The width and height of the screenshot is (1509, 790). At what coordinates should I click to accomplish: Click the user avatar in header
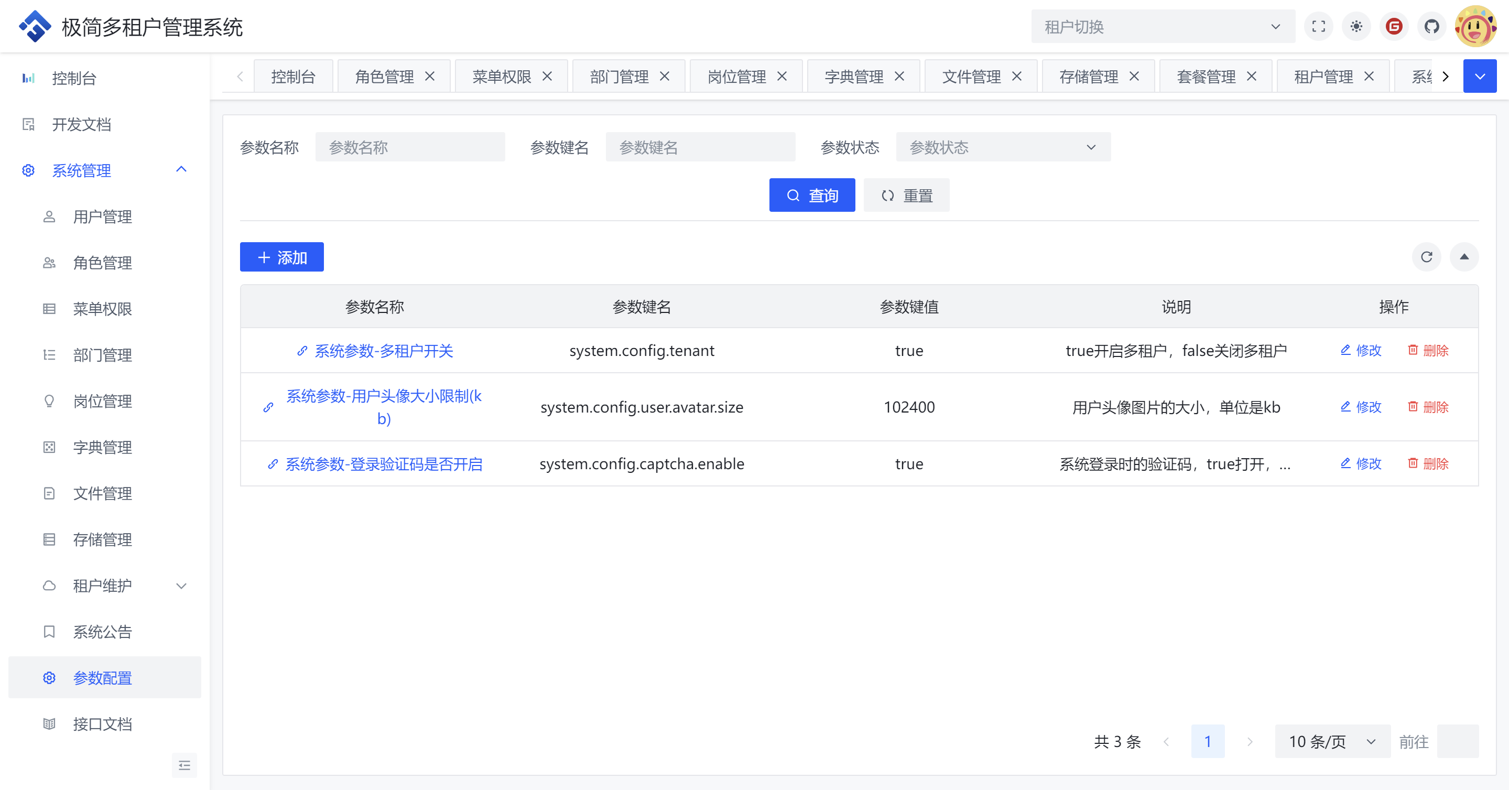tap(1475, 26)
